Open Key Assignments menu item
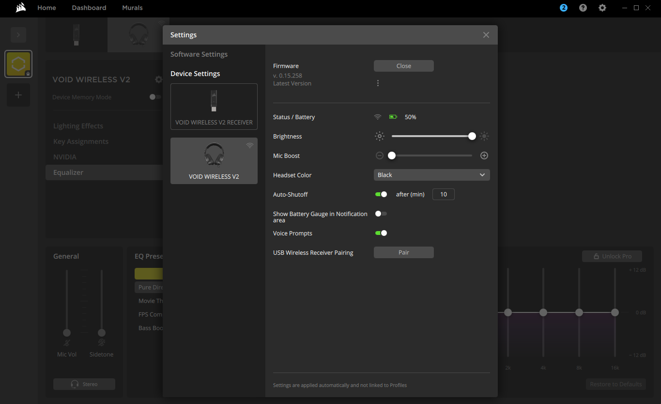The image size is (661, 404). pos(81,141)
